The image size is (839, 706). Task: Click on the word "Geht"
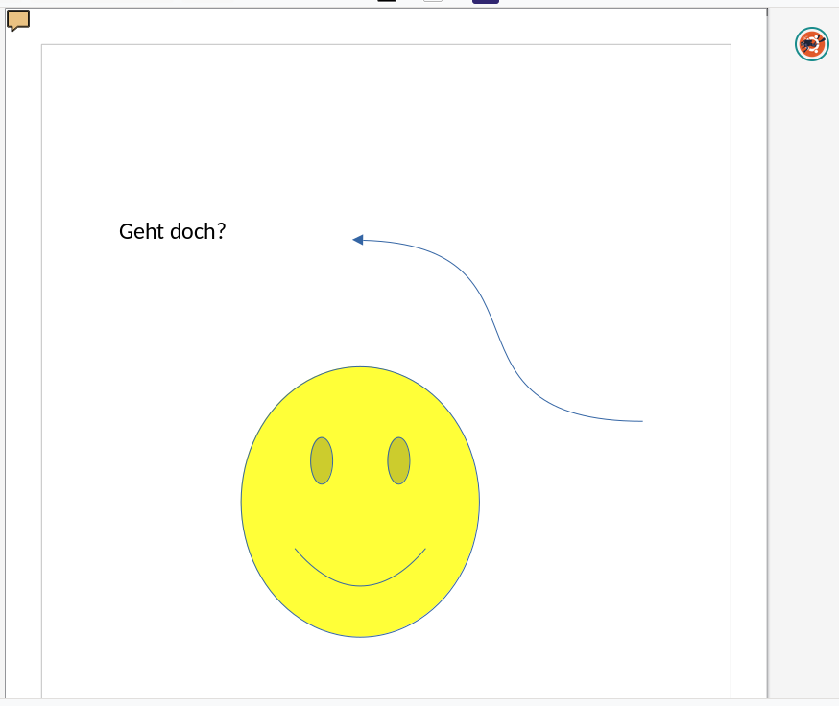pyautogui.click(x=139, y=232)
